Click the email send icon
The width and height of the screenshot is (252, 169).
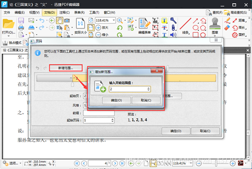(31, 20)
